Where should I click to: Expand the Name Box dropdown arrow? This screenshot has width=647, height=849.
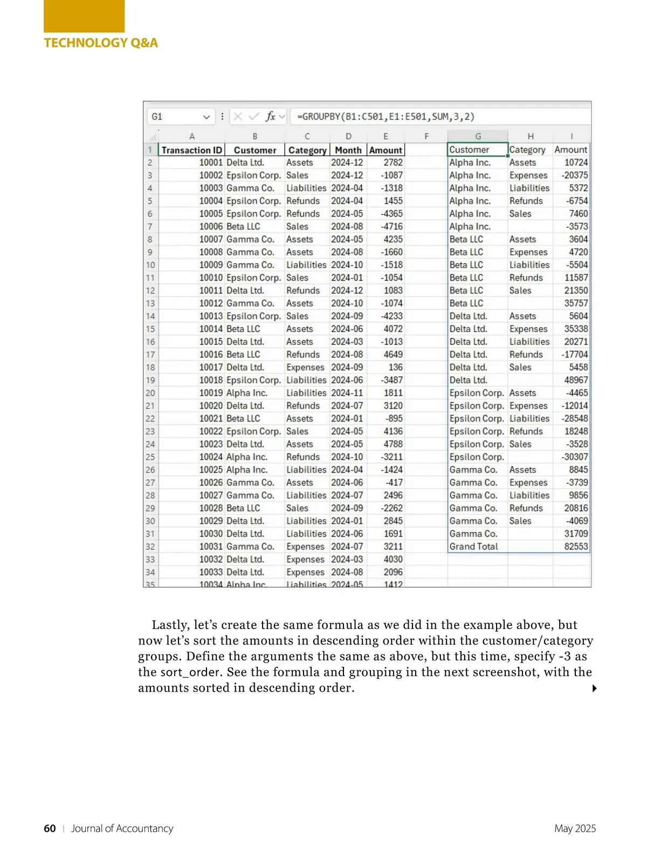206,117
